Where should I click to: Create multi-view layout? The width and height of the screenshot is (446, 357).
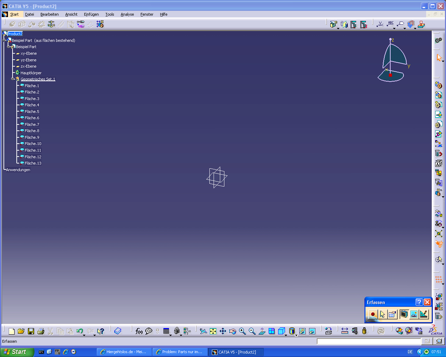272,331
